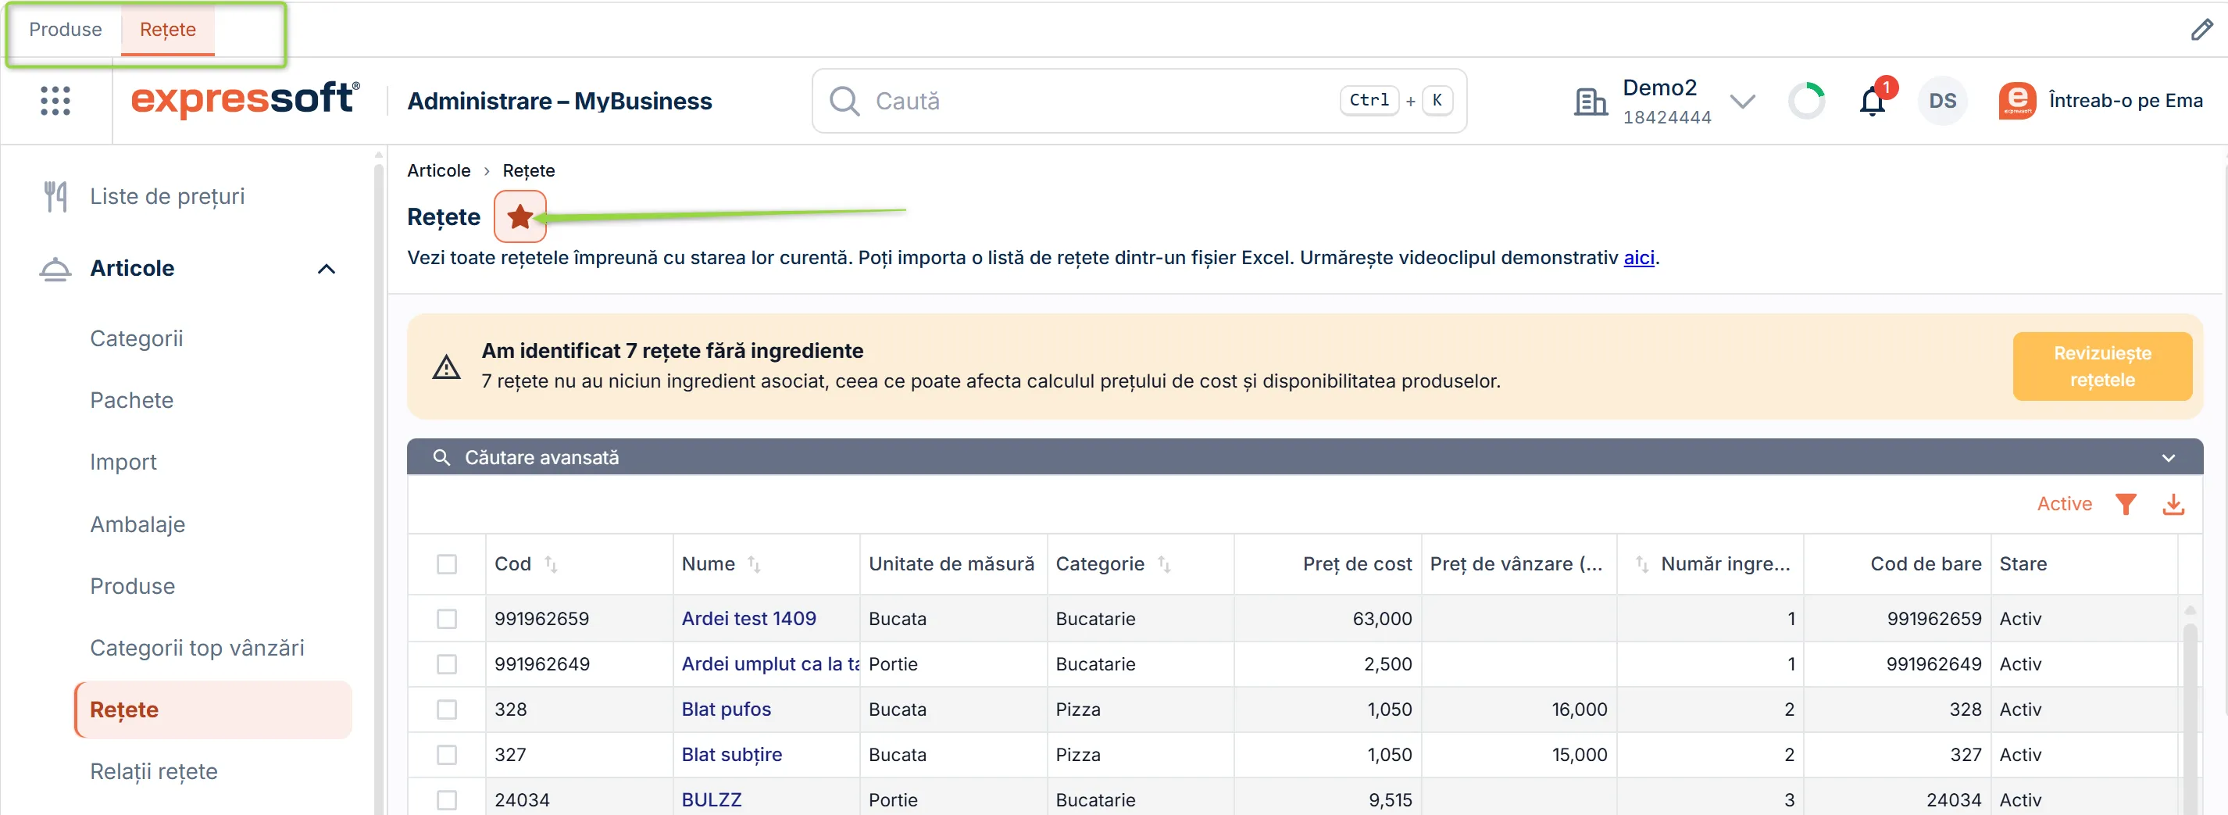Tick the checkbox for Ardei test 1409
This screenshot has width=2228, height=815.
tap(446, 619)
